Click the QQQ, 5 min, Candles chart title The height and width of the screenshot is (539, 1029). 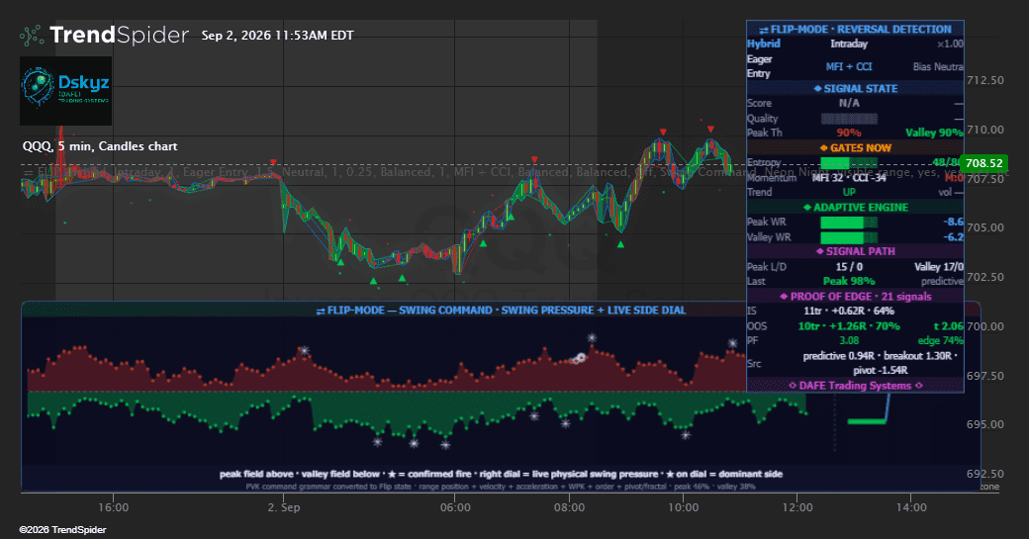100,146
